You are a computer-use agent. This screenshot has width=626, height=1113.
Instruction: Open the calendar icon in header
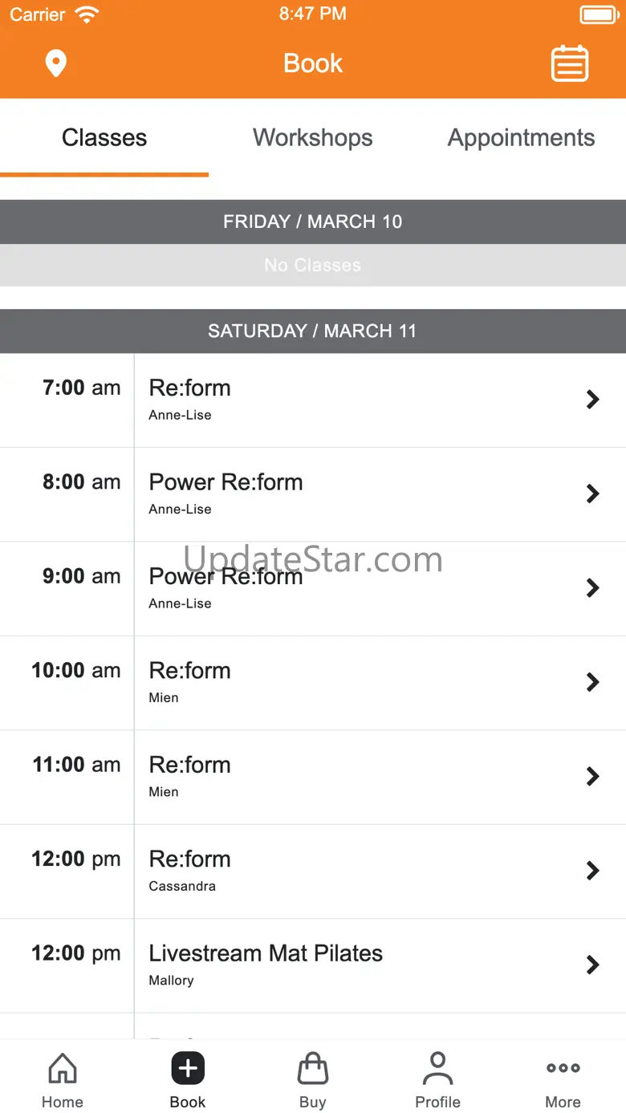pyautogui.click(x=570, y=63)
